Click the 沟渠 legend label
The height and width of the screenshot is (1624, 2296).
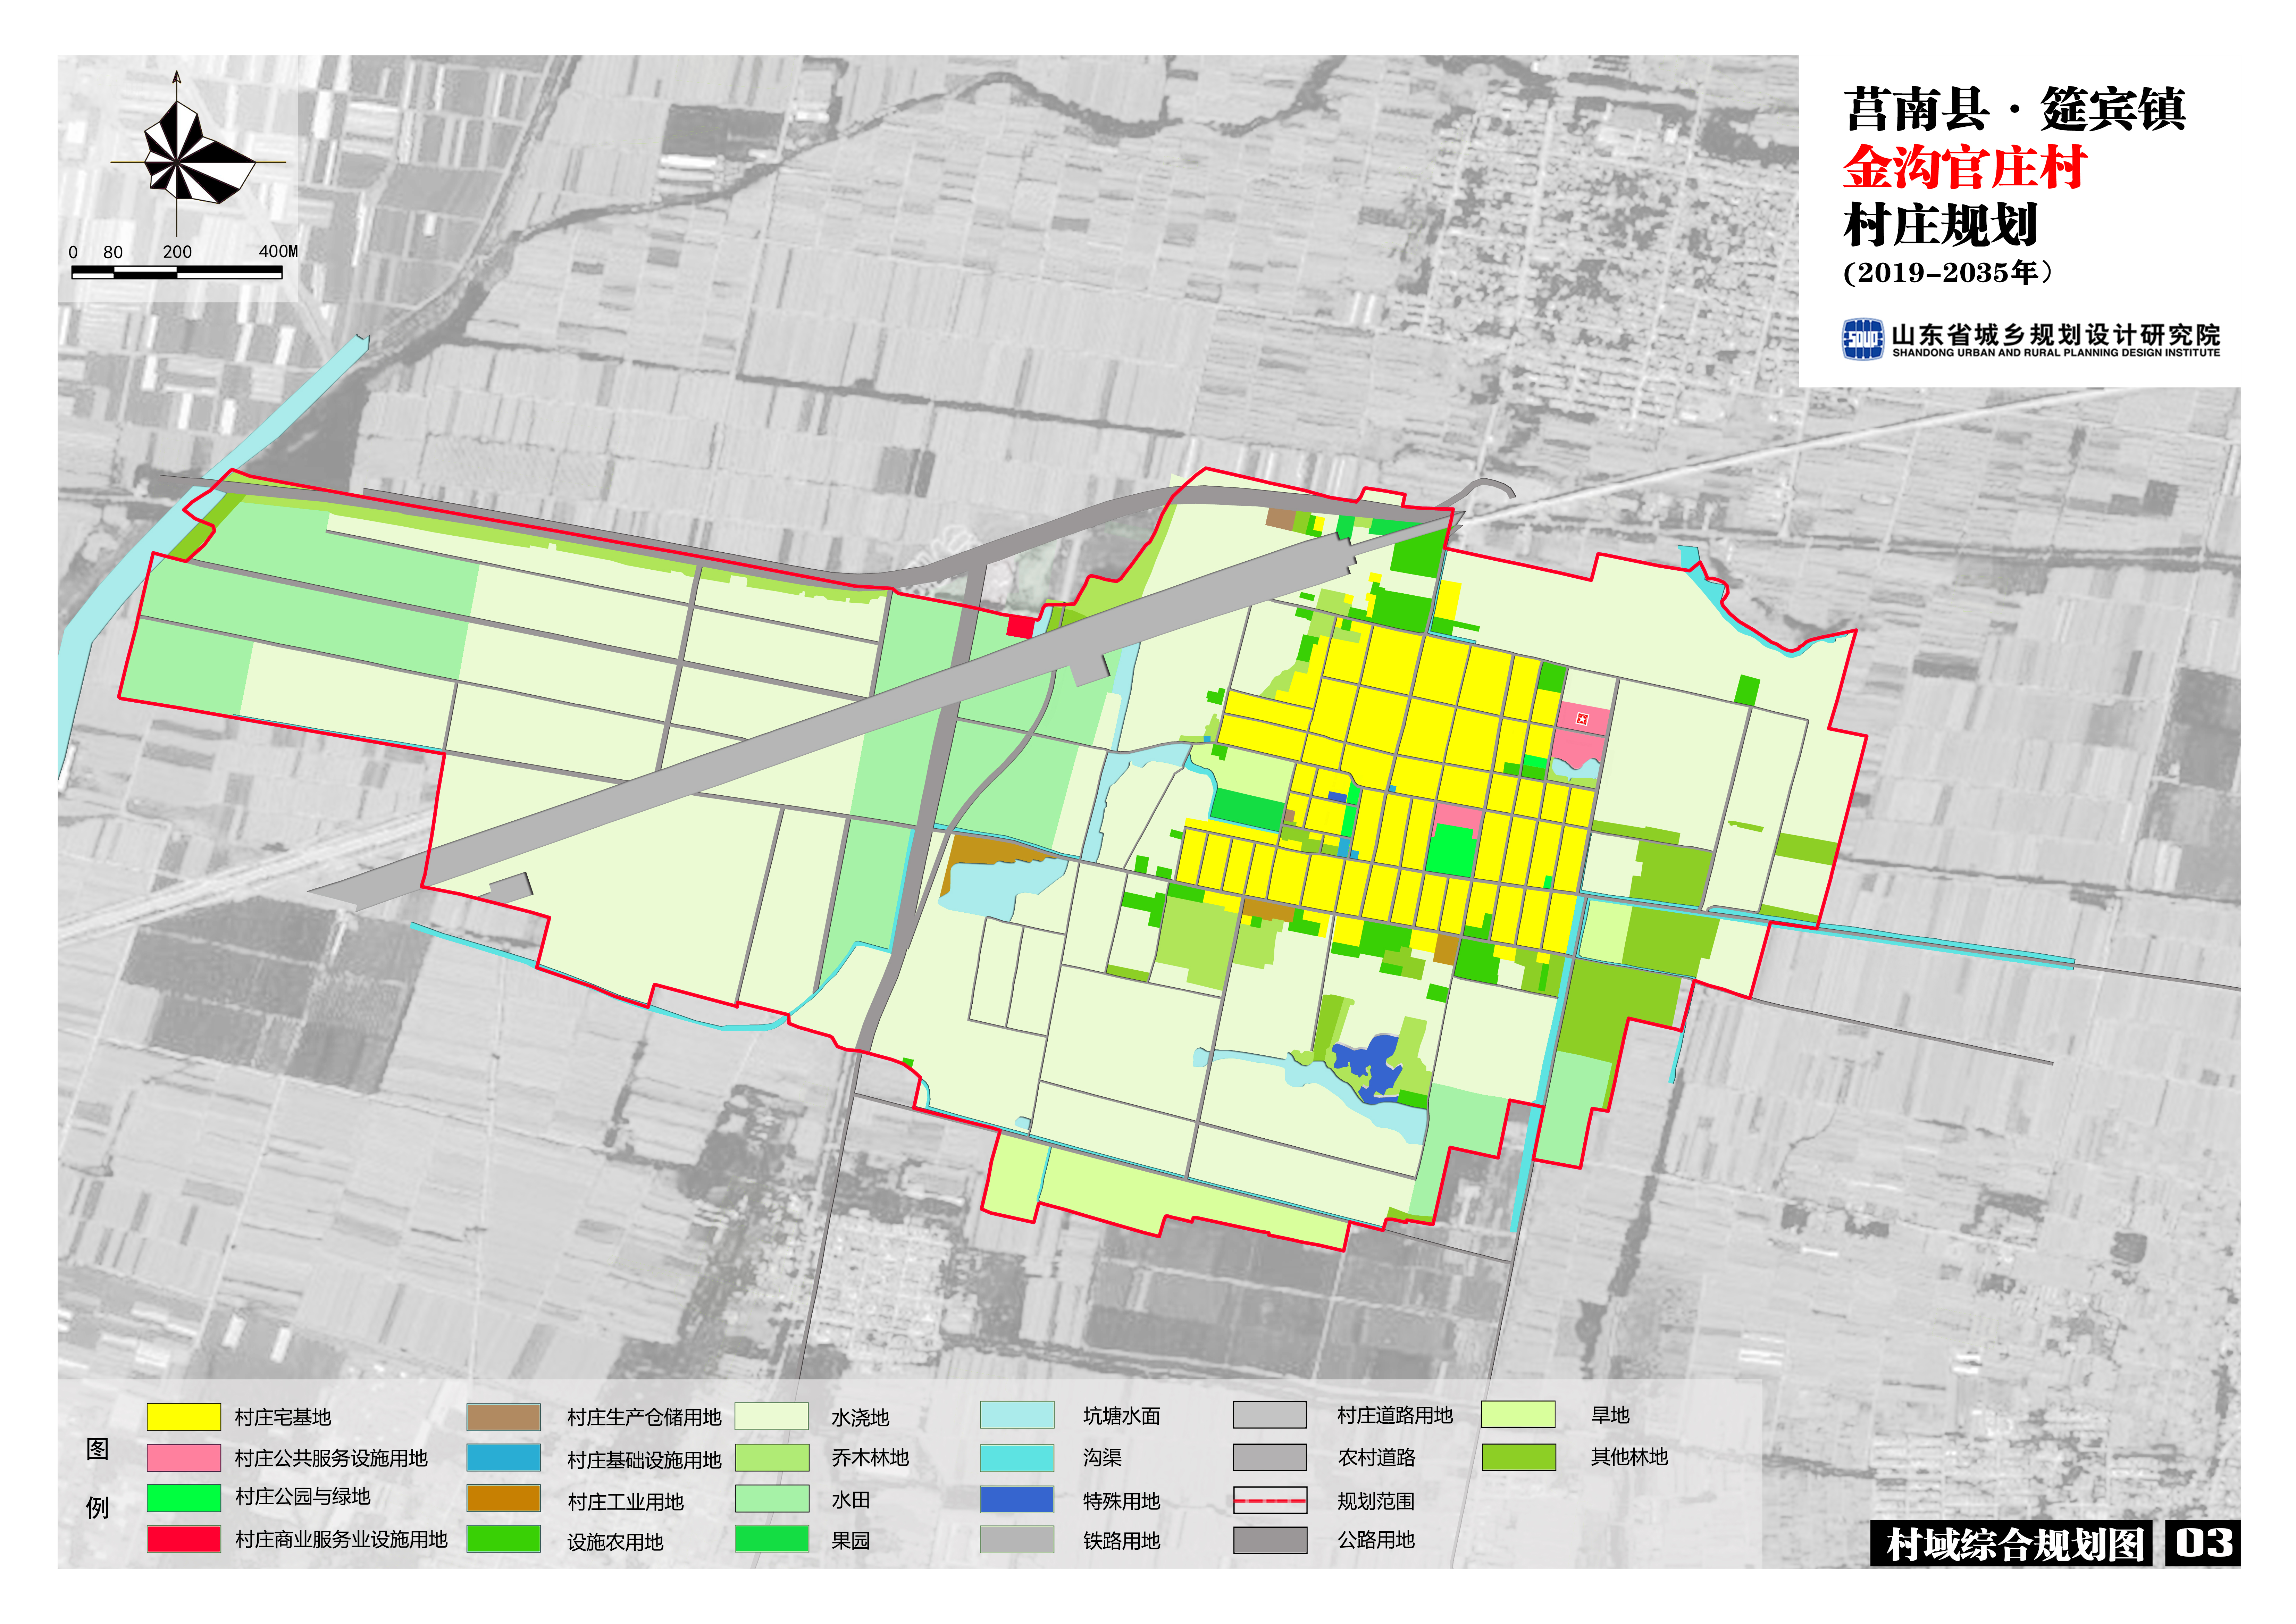[1102, 1458]
